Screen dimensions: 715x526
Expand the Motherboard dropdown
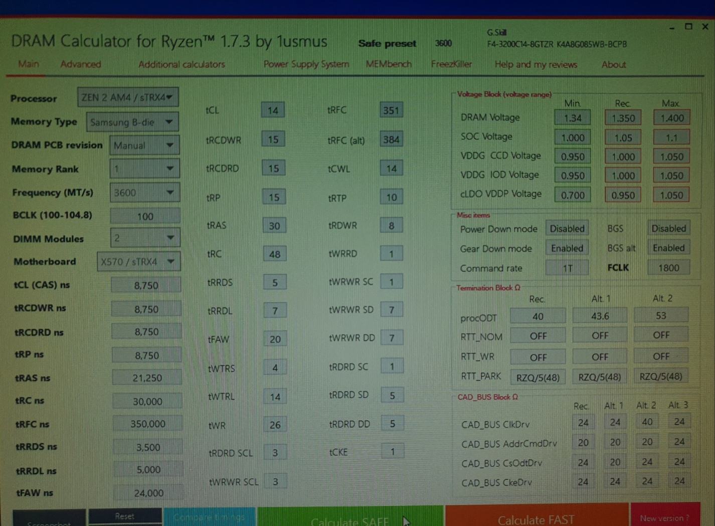point(139,261)
